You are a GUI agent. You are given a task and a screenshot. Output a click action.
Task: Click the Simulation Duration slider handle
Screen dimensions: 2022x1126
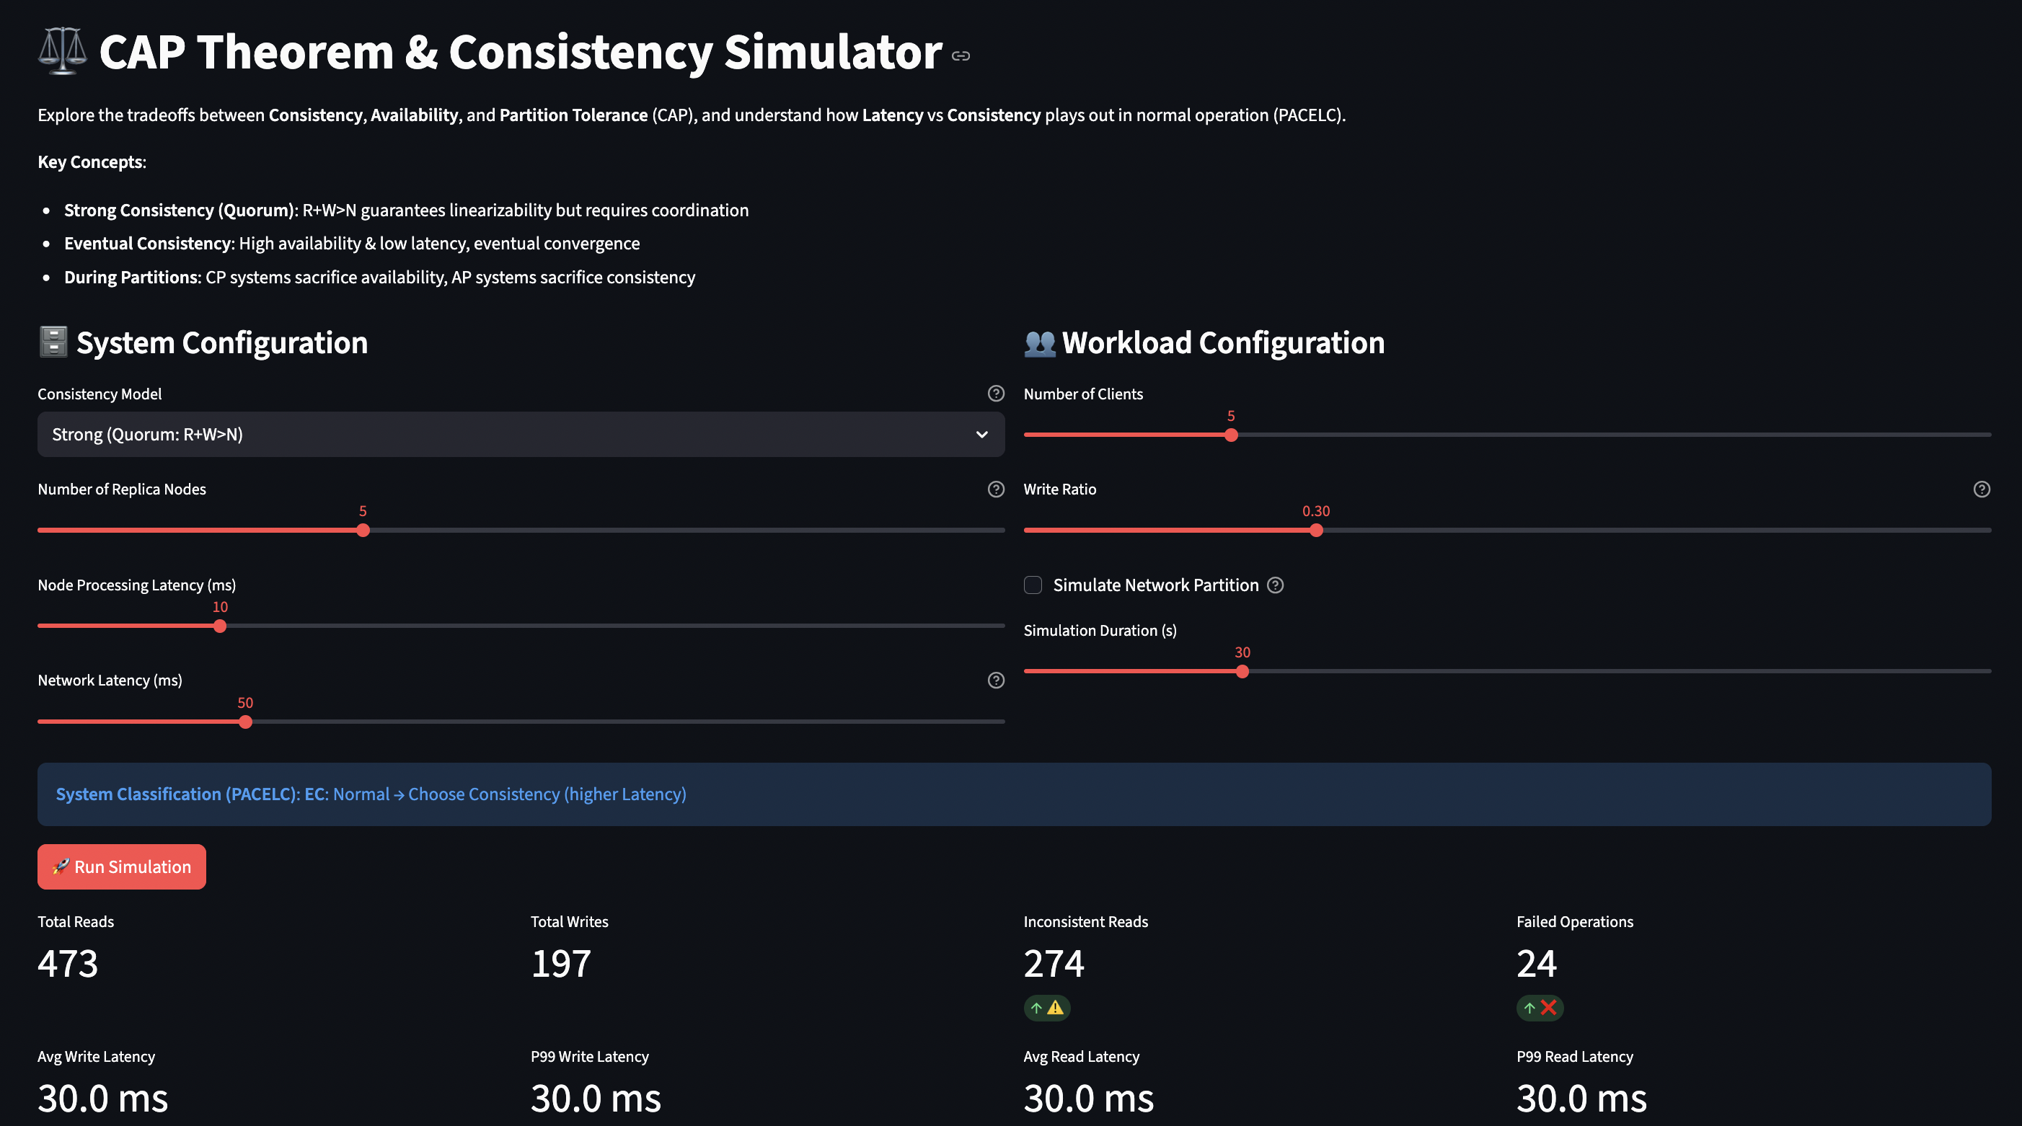[x=1242, y=672]
